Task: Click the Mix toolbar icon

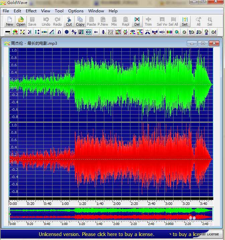Action: point(114,21)
